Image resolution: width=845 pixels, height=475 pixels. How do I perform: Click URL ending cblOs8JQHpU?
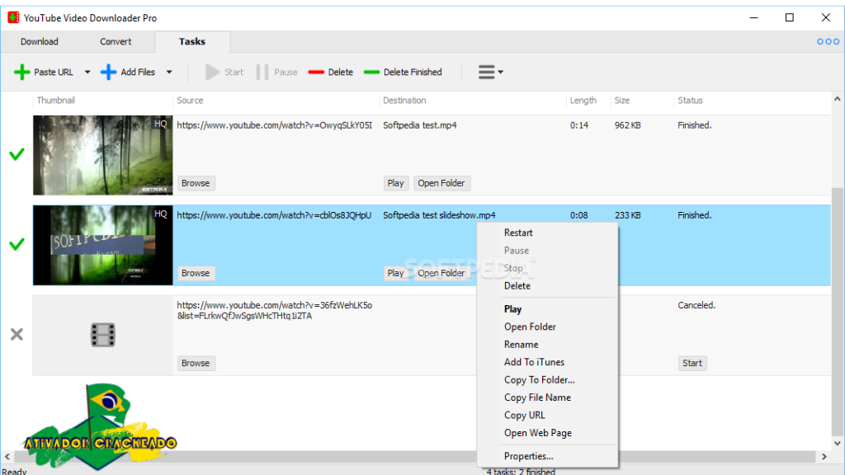coord(274,215)
